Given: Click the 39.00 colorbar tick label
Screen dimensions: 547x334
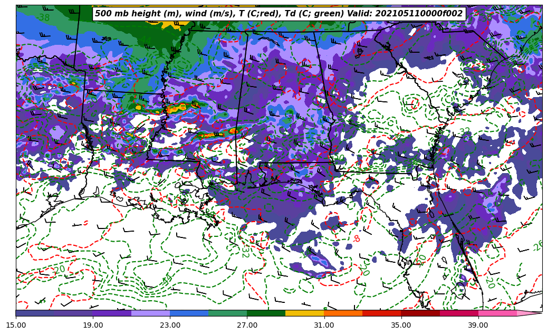Looking at the screenshot, I should click(478, 326).
